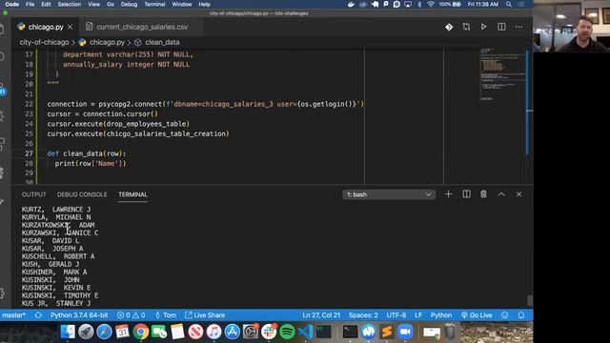Viewport: 610px width, 343px height.
Task: Close the chicago.py tab
Action: [70, 27]
